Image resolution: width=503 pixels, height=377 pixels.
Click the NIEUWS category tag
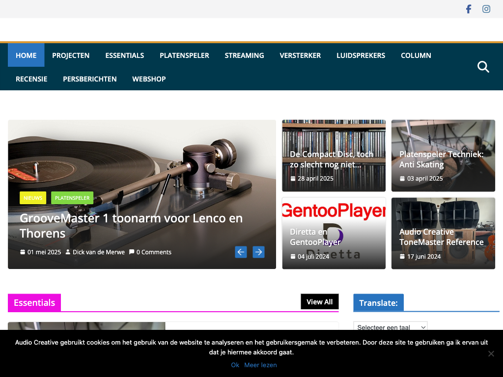pyautogui.click(x=33, y=198)
